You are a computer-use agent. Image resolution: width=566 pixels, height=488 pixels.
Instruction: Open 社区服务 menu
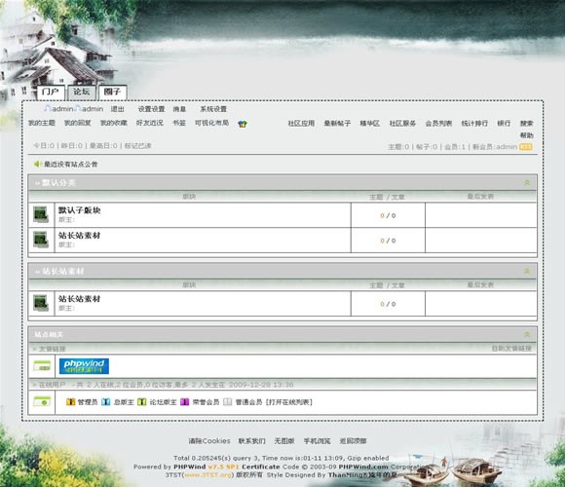(402, 124)
